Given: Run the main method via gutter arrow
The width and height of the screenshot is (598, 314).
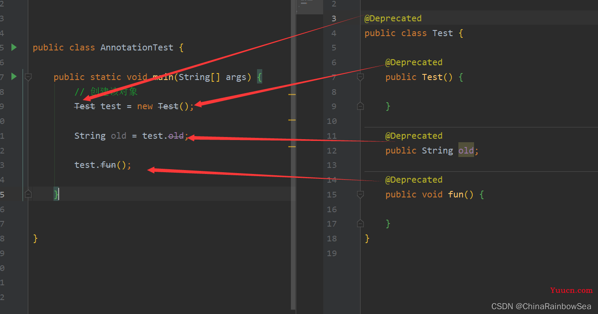Looking at the screenshot, I should tap(14, 77).
